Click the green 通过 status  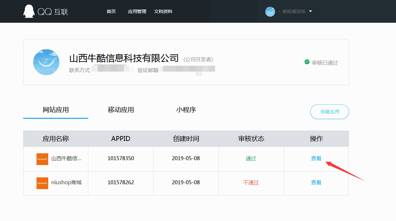(x=251, y=159)
